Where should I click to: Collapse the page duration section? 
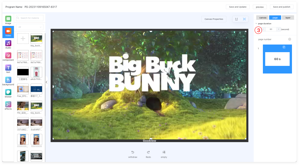[x=256, y=23]
